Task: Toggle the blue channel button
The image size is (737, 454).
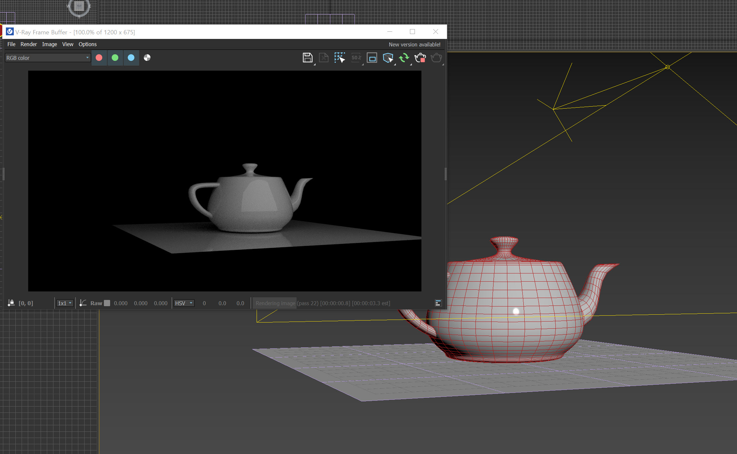Action: pyautogui.click(x=131, y=58)
